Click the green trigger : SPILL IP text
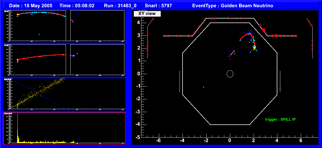The width and height of the screenshot is (322, 148). pyautogui.click(x=280, y=119)
